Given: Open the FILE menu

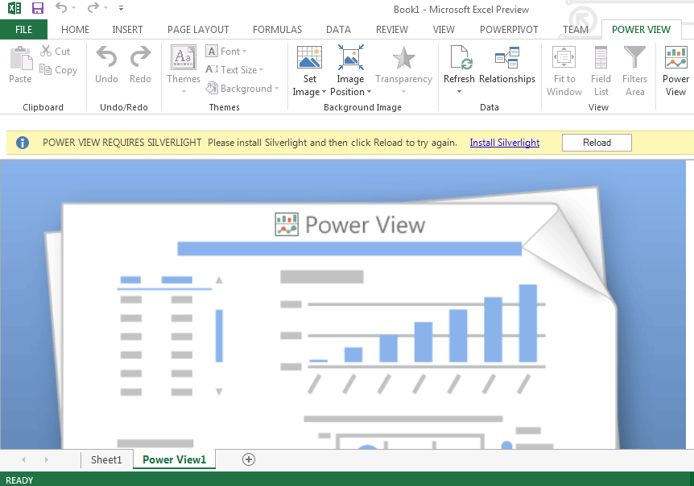Looking at the screenshot, I should pos(23,30).
